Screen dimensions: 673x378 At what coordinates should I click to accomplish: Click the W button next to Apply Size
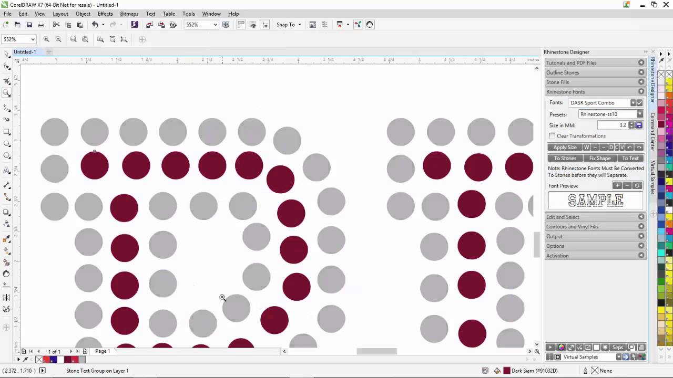point(586,148)
